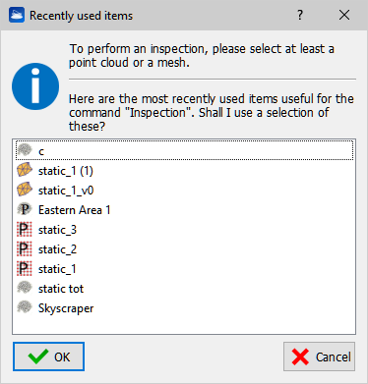The image size is (368, 384).
Task: Select the item named c
Action: click(x=184, y=150)
